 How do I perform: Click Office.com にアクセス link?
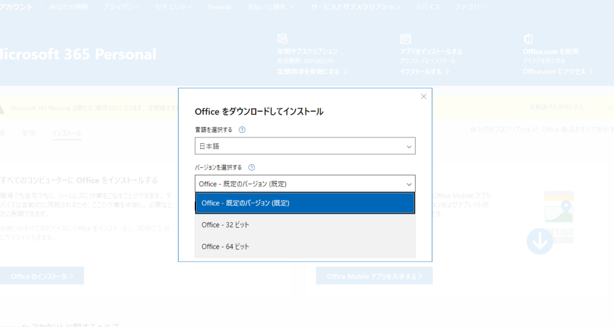(558, 72)
